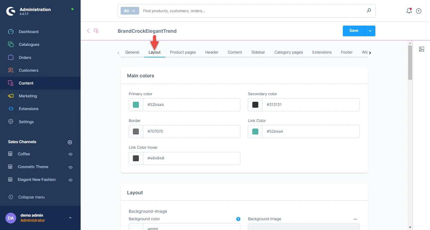This screenshot has width=430, height=230.
Task: Click Collapse menu in sidebar
Action: 31,197
